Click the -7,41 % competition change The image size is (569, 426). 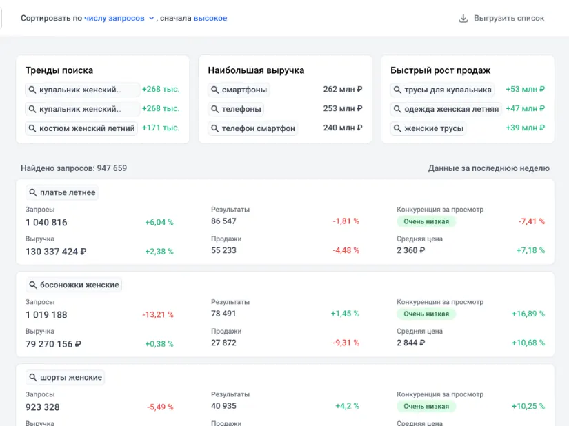[x=532, y=221]
